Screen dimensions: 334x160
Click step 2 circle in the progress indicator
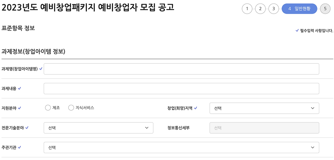pos(260,9)
